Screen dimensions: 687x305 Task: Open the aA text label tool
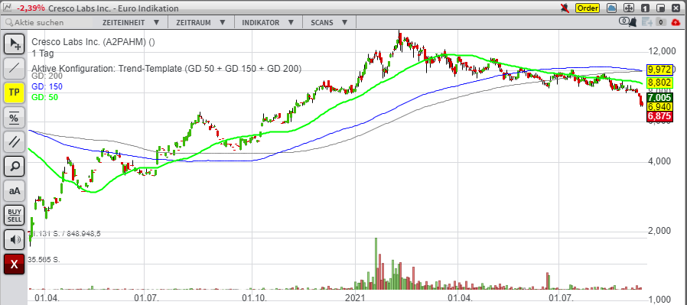14,191
